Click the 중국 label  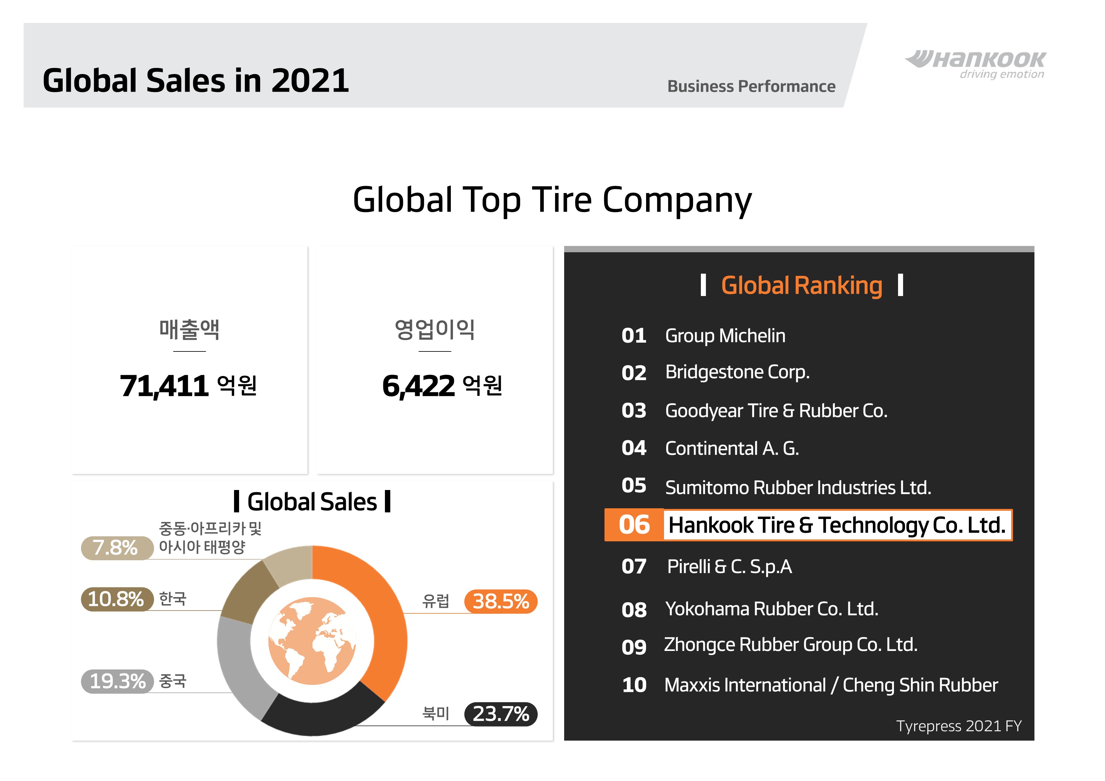[172, 681]
